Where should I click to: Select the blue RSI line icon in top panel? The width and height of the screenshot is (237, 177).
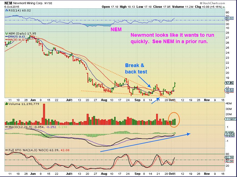pyautogui.click(x=6, y=10)
